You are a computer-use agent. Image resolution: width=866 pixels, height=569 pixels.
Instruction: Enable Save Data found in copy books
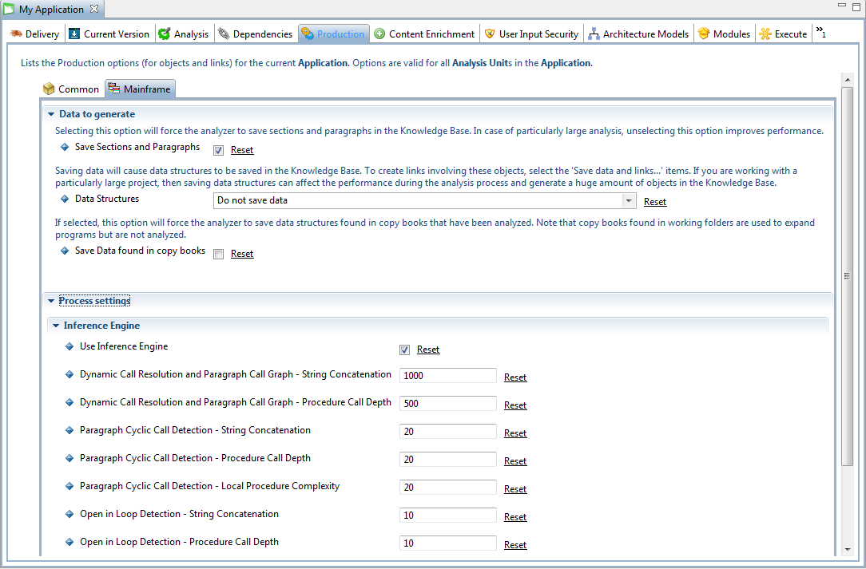[218, 254]
